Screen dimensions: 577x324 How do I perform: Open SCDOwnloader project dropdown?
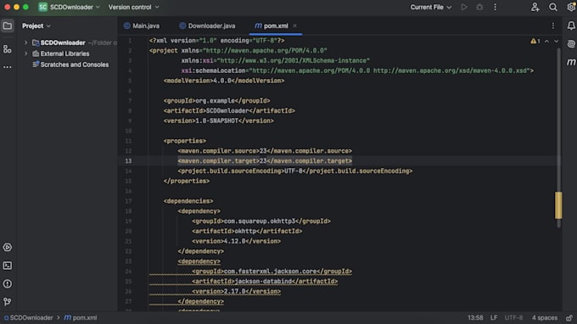[75, 7]
